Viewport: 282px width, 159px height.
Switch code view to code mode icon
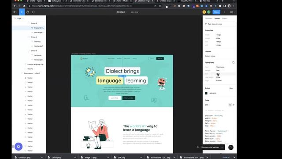(x=230, y=105)
